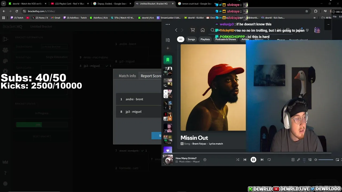Image resolution: width=342 pixels, height=192 pixels.
Task: Open the browser extensions puzzle icon
Action: 316,11
